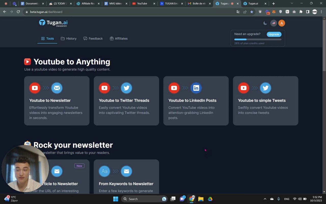Click the plan credits usage progress bar
The height and width of the screenshot is (204, 326).
pyautogui.click(x=258, y=39)
